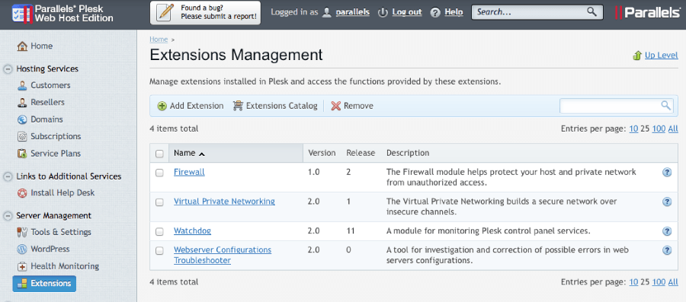Screen dimensions: 686x302
Task: Open Service Plans in the sidebar
Action: (x=56, y=154)
